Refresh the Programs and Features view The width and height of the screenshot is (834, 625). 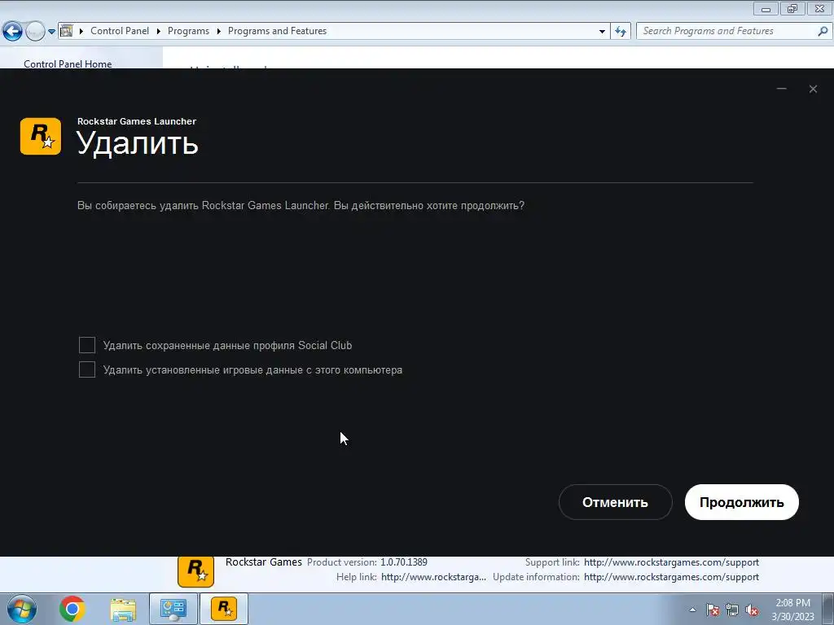(621, 32)
